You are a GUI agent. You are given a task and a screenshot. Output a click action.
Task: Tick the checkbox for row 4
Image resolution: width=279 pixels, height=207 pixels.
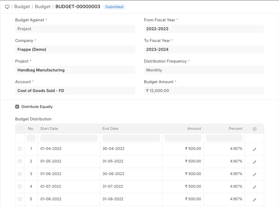click(x=20, y=187)
